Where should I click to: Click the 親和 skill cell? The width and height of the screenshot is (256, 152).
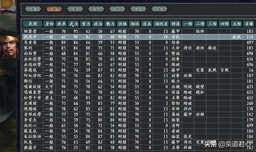(x=200, y=93)
